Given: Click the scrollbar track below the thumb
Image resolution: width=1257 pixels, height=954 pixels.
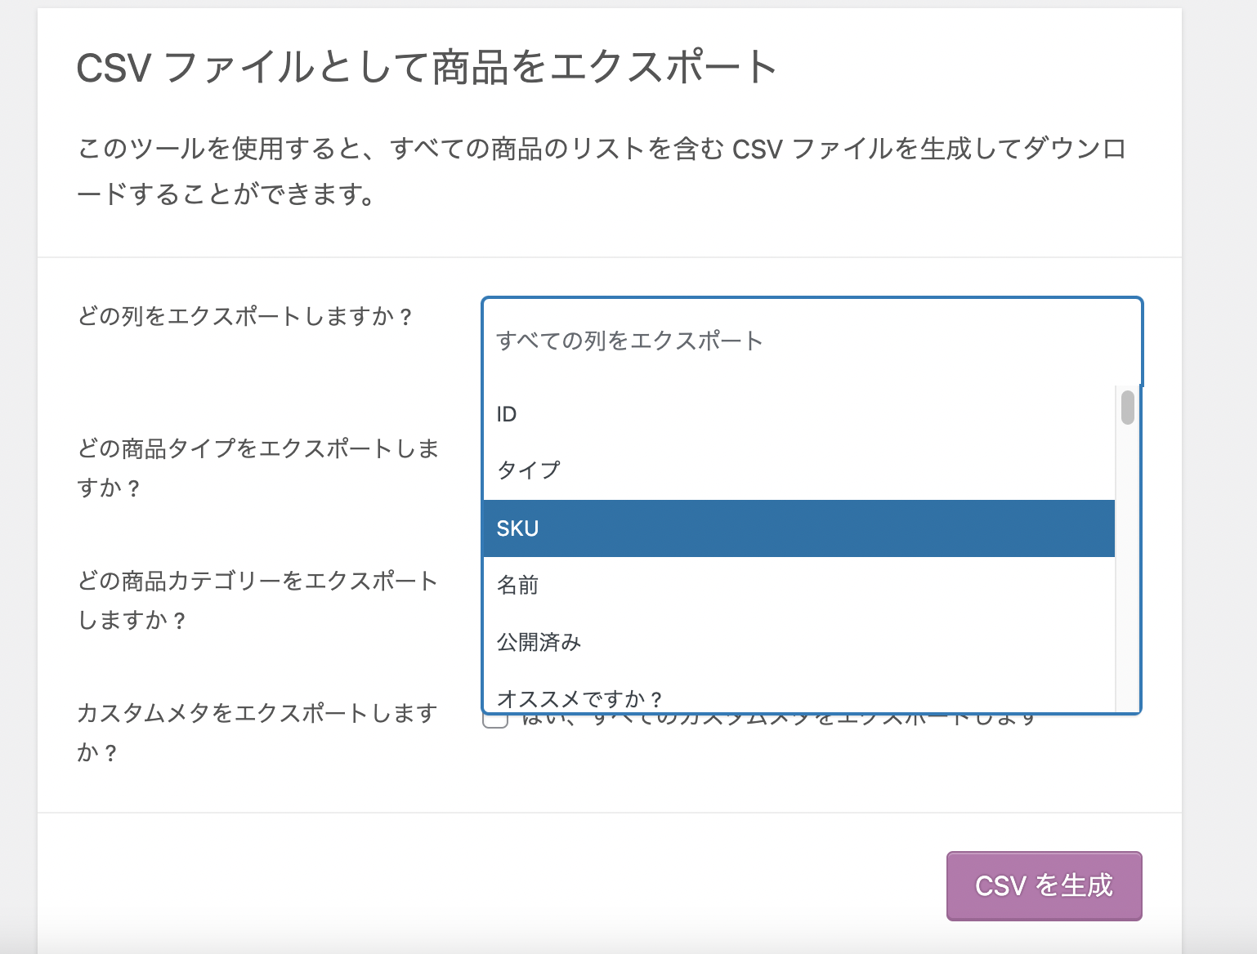Looking at the screenshot, I should [x=1128, y=572].
